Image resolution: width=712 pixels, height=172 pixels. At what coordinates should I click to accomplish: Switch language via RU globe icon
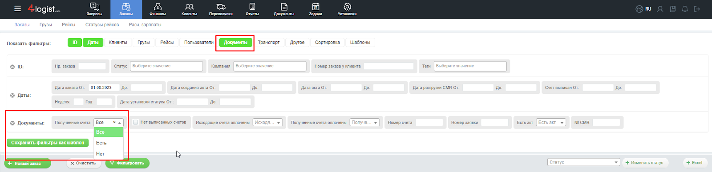point(643,9)
